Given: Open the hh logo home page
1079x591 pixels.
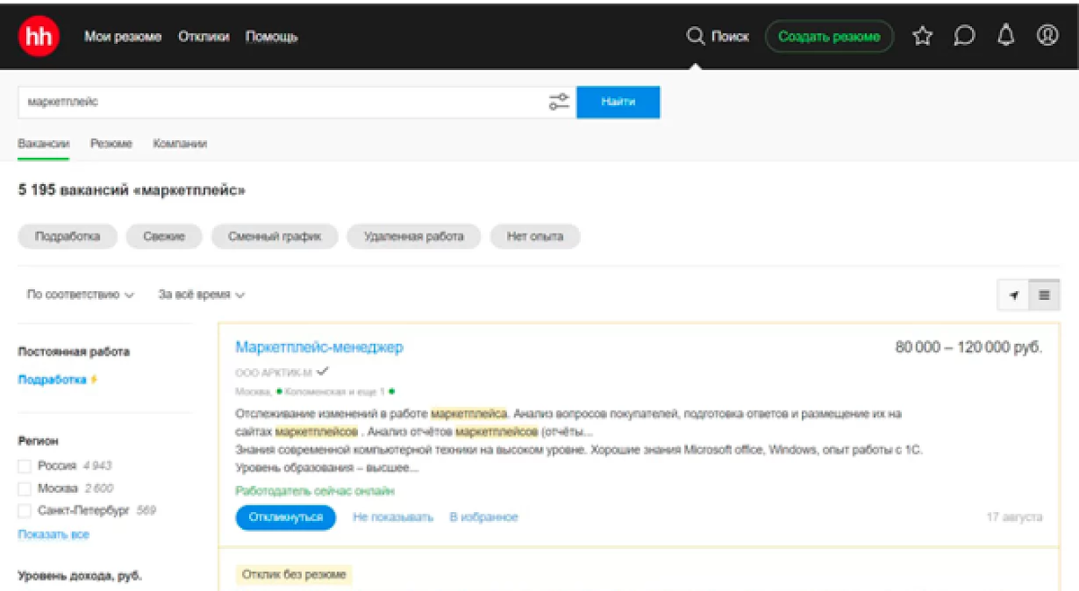Looking at the screenshot, I should pos(40,37).
